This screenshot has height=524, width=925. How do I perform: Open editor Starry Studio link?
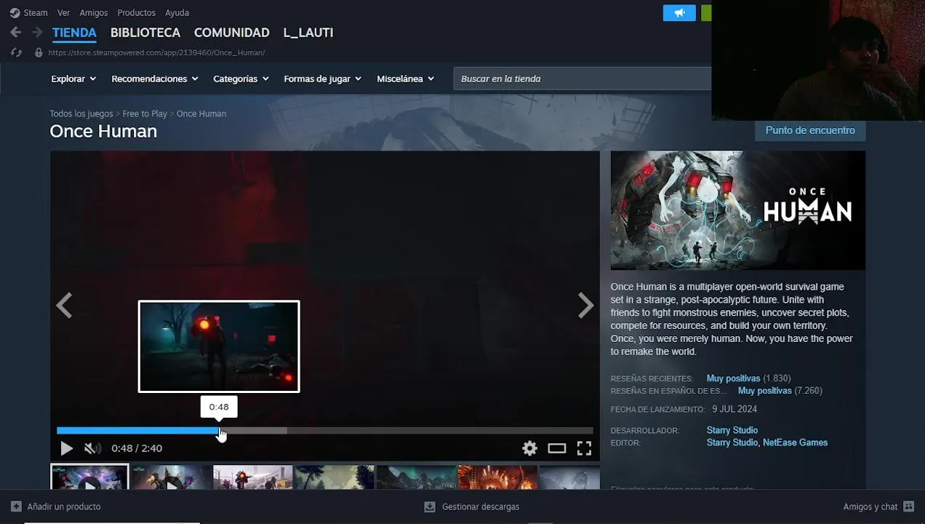[x=732, y=442]
